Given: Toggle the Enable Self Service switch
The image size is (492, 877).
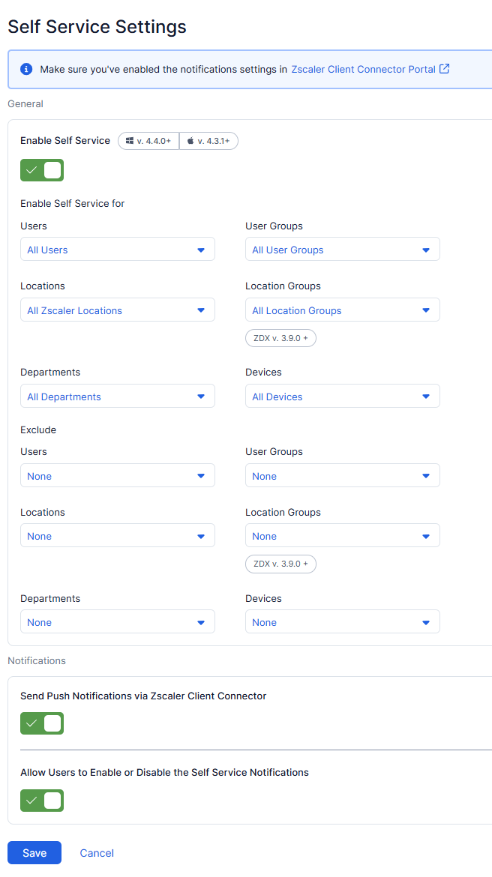Looking at the screenshot, I should (x=42, y=171).
